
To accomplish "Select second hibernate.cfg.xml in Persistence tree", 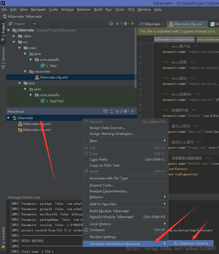I will click(37, 130).
